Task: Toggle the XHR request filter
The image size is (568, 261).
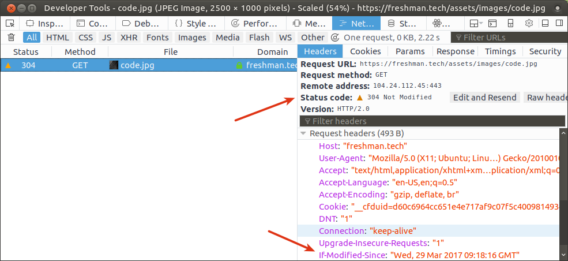Action: (x=128, y=38)
